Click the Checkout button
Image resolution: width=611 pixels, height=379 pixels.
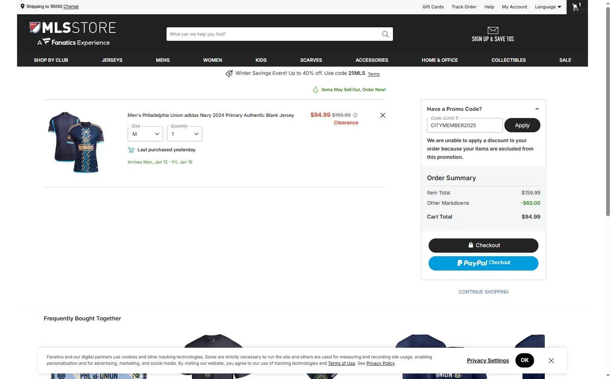coord(483,245)
